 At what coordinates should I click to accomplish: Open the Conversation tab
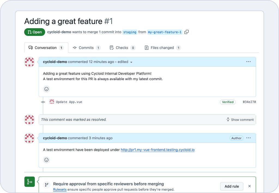pos(46,48)
